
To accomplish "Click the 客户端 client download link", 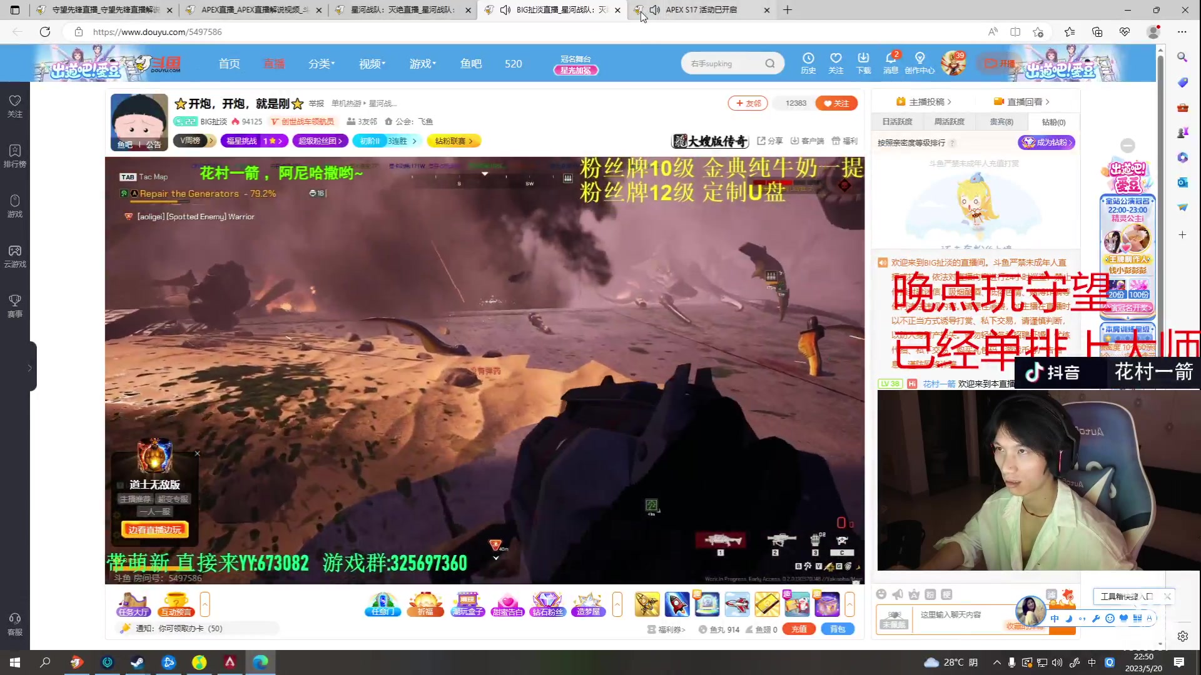I will (807, 141).
